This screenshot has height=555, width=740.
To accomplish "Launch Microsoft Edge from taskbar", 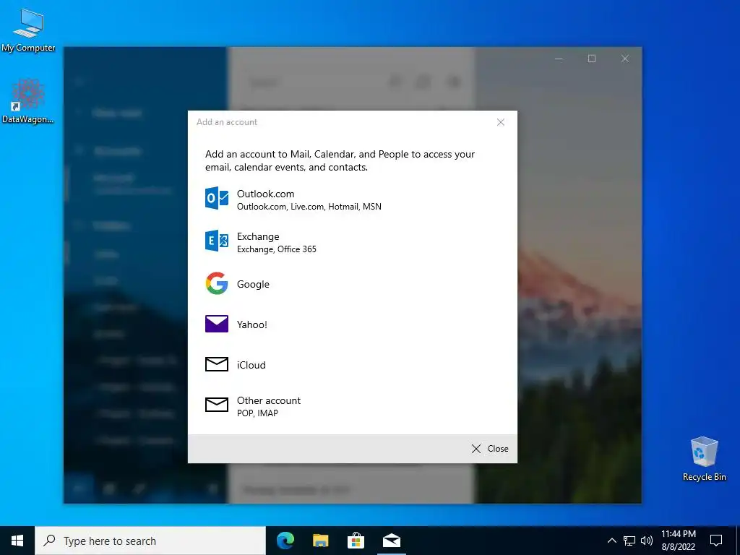I will (285, 541).
